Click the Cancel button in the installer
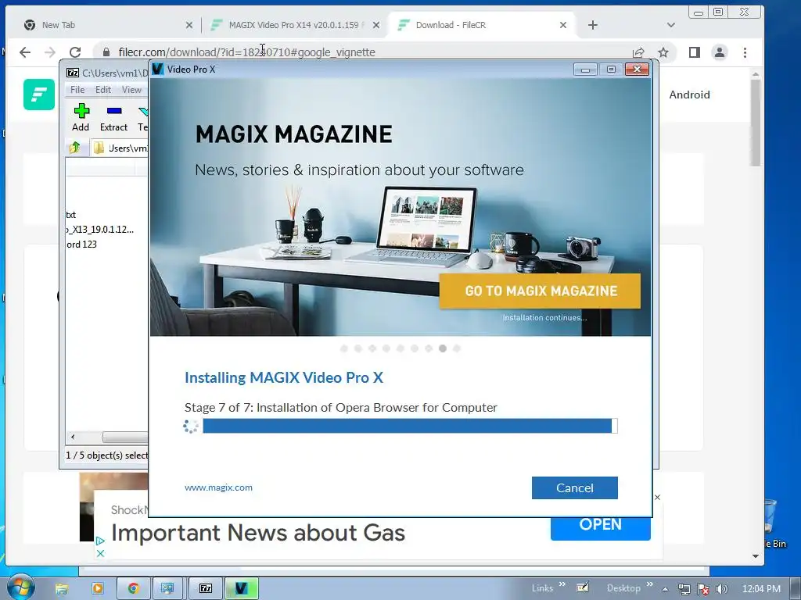 tap(574, 487)
